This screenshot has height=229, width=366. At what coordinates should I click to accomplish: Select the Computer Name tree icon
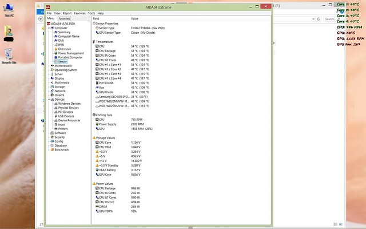(56, 37)
